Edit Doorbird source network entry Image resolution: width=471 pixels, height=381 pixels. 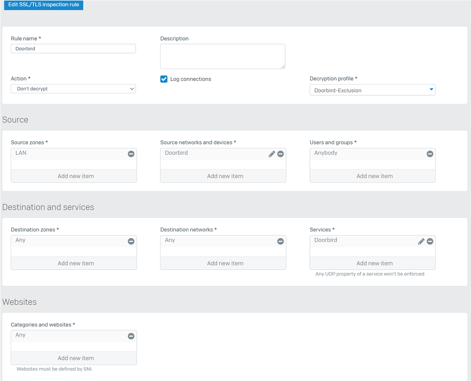[x=272, y=154]
